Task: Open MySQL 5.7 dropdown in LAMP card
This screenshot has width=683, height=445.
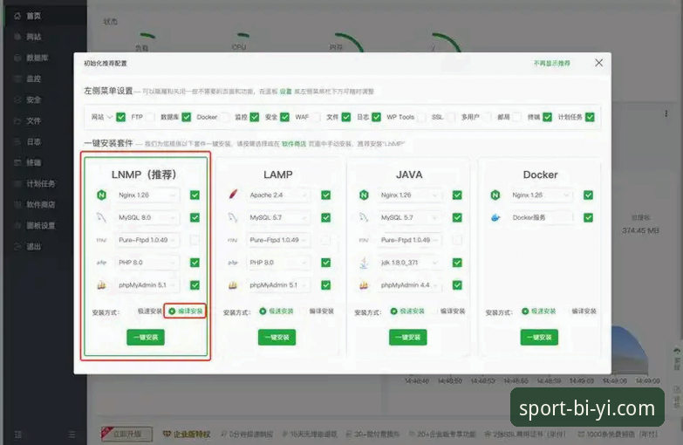Action: click(278, 217)
